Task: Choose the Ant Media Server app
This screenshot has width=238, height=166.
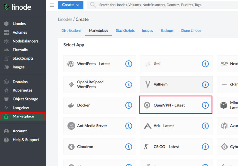Action: click(x=100, y=126)
